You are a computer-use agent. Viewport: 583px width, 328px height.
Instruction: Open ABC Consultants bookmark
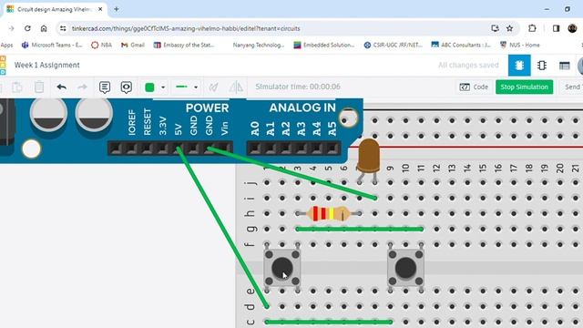point(461,45)
